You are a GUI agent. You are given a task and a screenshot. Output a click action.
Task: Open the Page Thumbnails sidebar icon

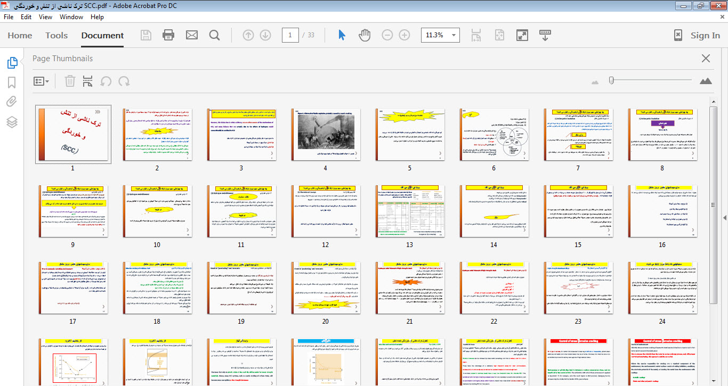click(x=12, y=63)
